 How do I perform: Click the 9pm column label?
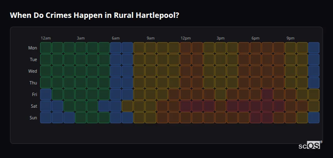pos(291,38)
